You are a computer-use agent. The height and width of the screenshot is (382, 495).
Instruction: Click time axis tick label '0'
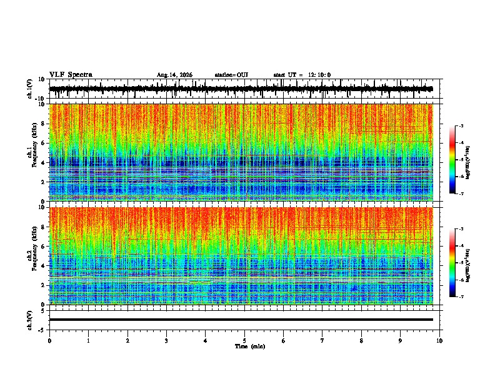click(49, 341)
